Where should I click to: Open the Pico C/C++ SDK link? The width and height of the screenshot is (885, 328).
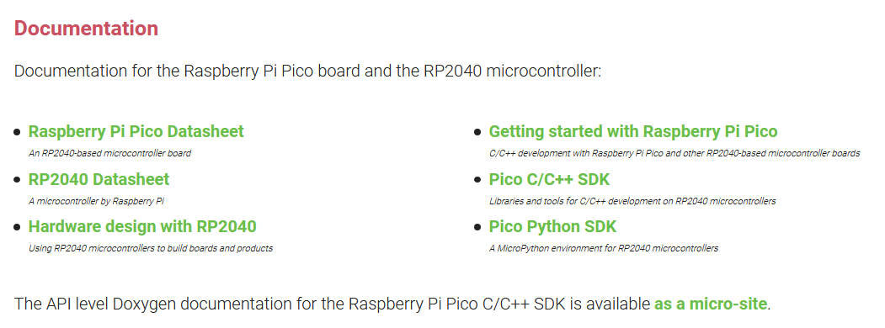coord(549,179)
